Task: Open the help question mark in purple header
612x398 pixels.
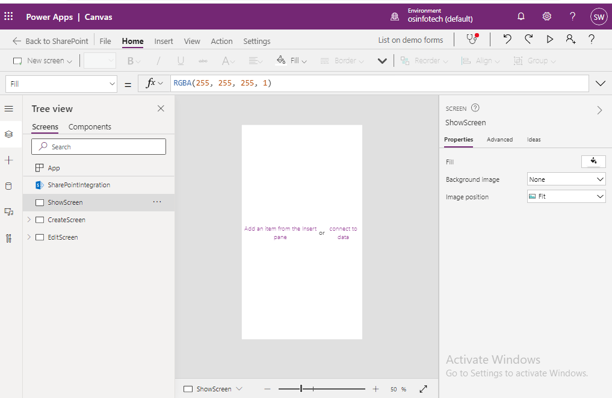Action: 572,16
